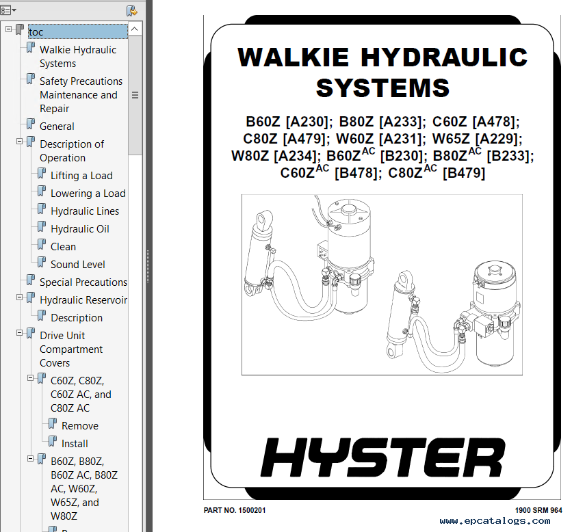The height and width of the screenshot is (532, 585).
Task: Click the navigation pane splitter handle
Action: click(x=148, y=266)
